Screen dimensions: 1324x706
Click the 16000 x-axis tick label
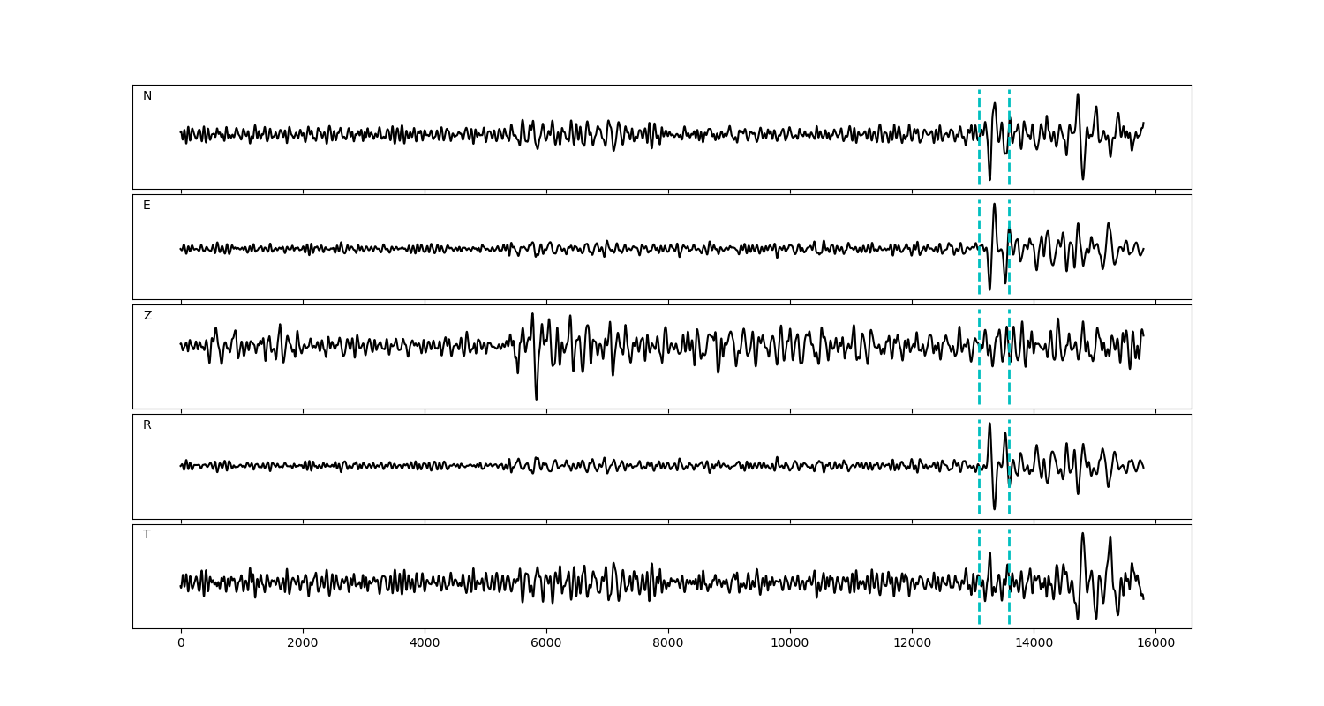click(1155, 644)
